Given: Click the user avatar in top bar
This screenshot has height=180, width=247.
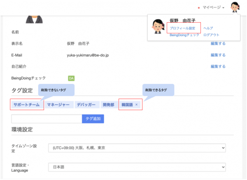Looking at the screenshot, I should [235, 7].
